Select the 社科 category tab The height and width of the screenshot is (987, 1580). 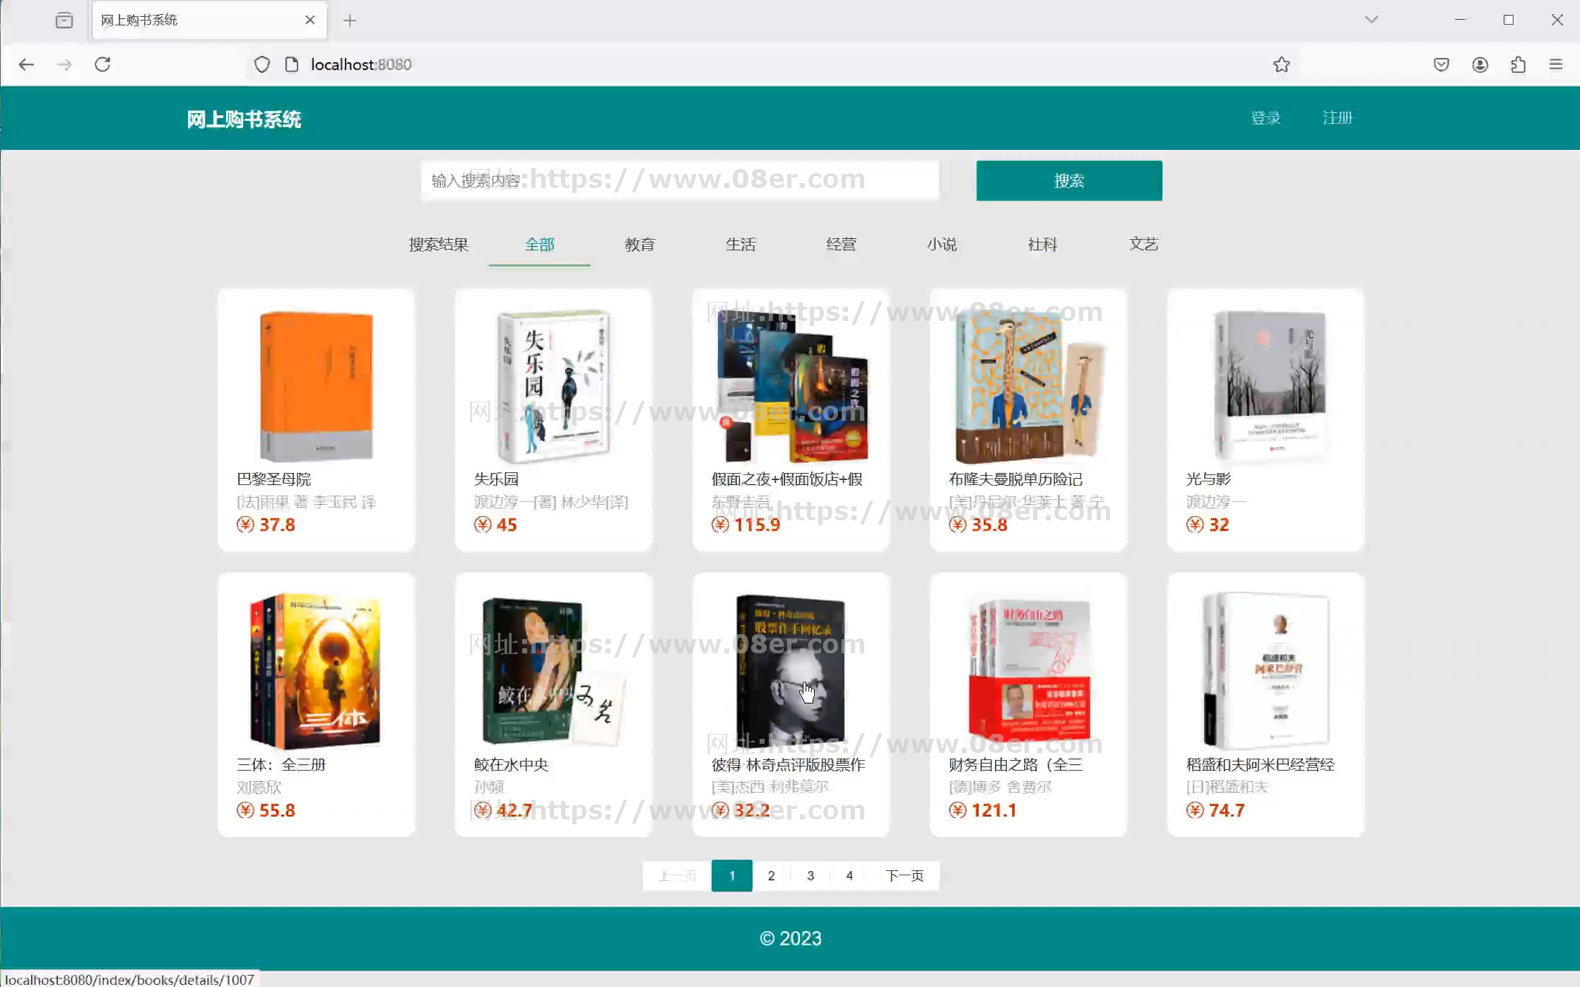click(x=1043, y=244)
